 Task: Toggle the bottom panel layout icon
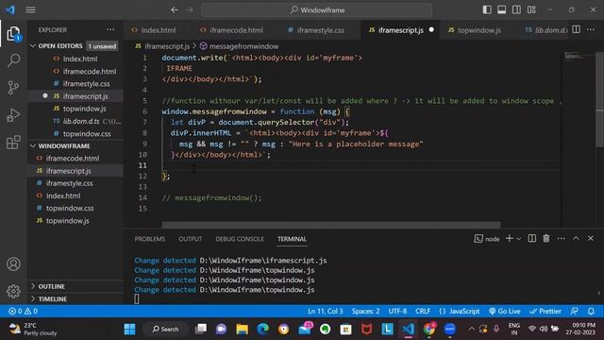click(x=501, y=9)
